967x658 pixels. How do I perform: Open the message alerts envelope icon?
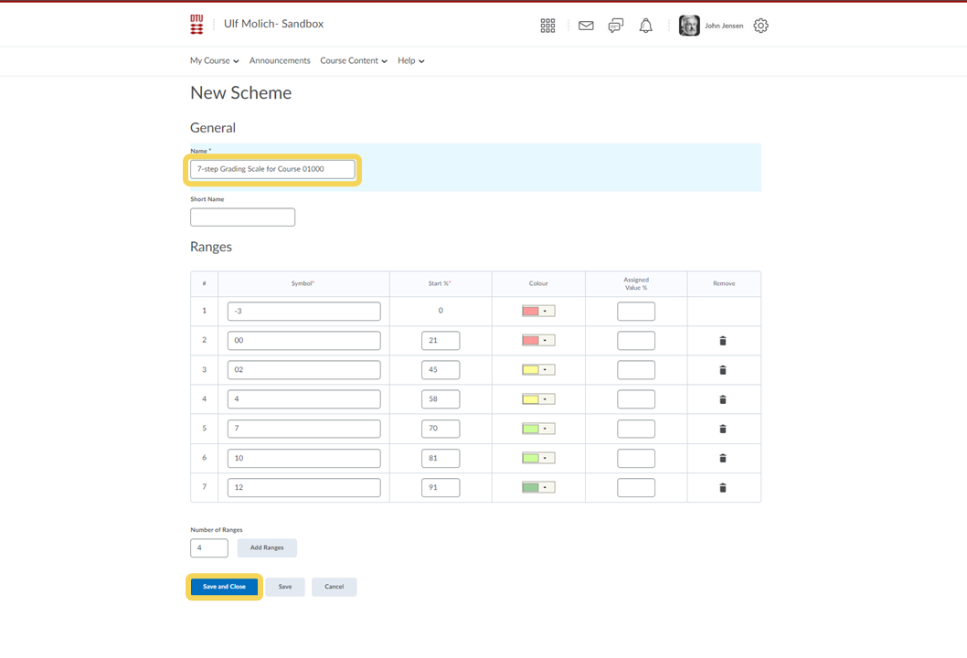pyautogui.click(x=586, y=26)
